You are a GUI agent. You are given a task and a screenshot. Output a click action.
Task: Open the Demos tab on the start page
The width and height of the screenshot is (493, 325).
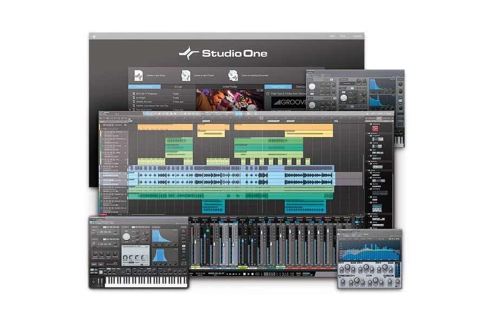point(300,87)
